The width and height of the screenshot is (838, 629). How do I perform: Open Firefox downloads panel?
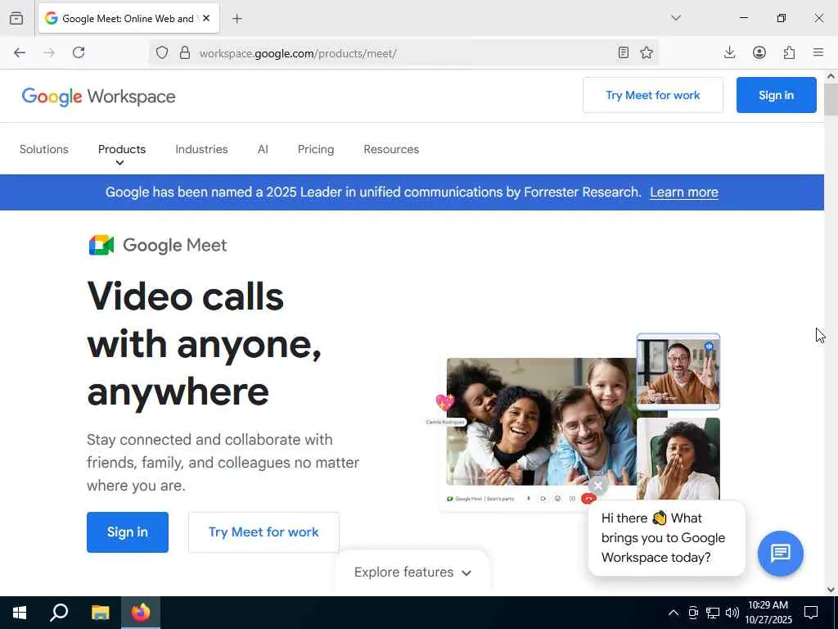729,52
